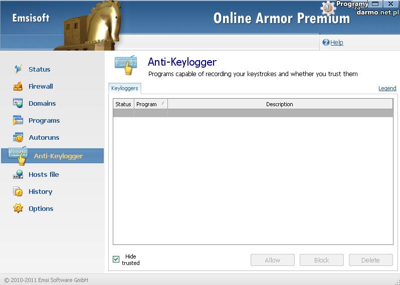400x285 pixels.
Task: Click the Firewall brick wall icon
Action: (18, 86)
